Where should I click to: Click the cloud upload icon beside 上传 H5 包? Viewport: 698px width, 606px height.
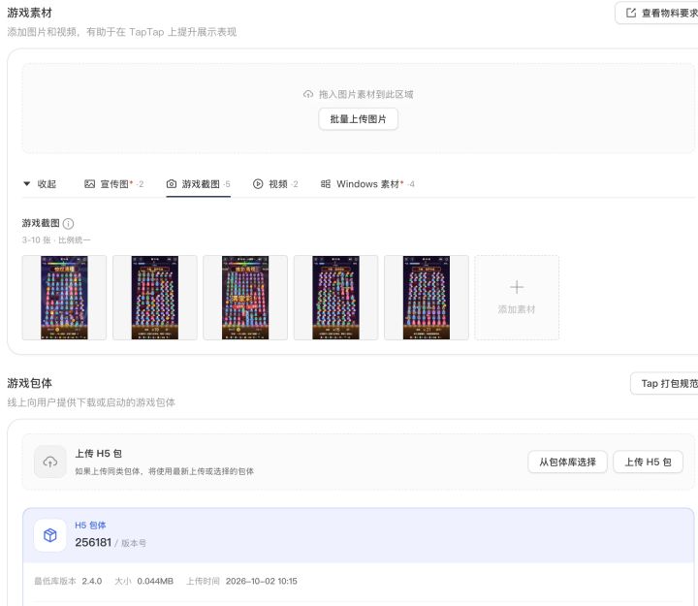(50, 462)
